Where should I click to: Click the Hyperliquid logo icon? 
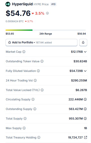pos(8,4)
